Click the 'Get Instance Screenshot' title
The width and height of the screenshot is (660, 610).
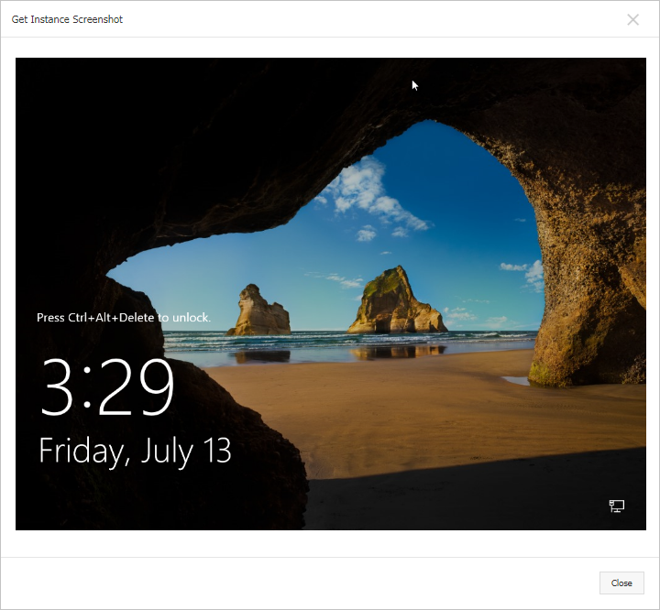click(67, 19)
